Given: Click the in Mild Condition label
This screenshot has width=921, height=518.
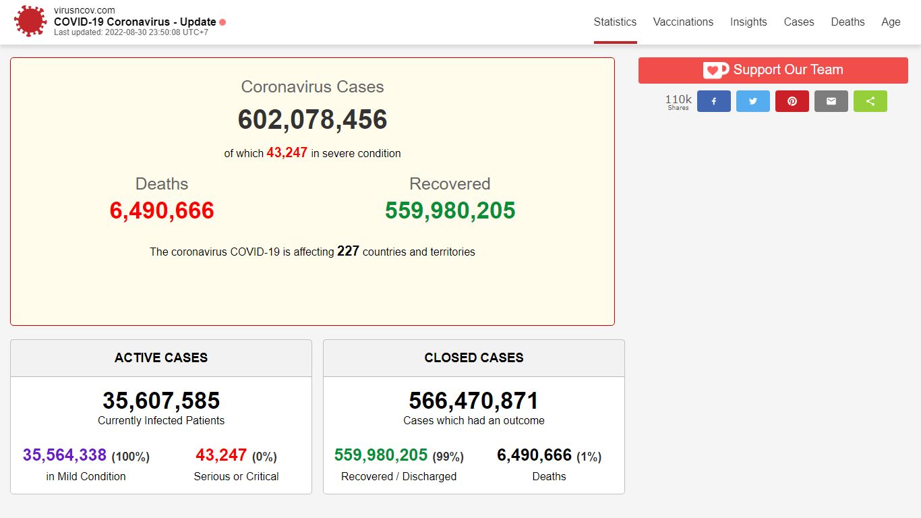Looking at the screenshot, I should point(86,476).
